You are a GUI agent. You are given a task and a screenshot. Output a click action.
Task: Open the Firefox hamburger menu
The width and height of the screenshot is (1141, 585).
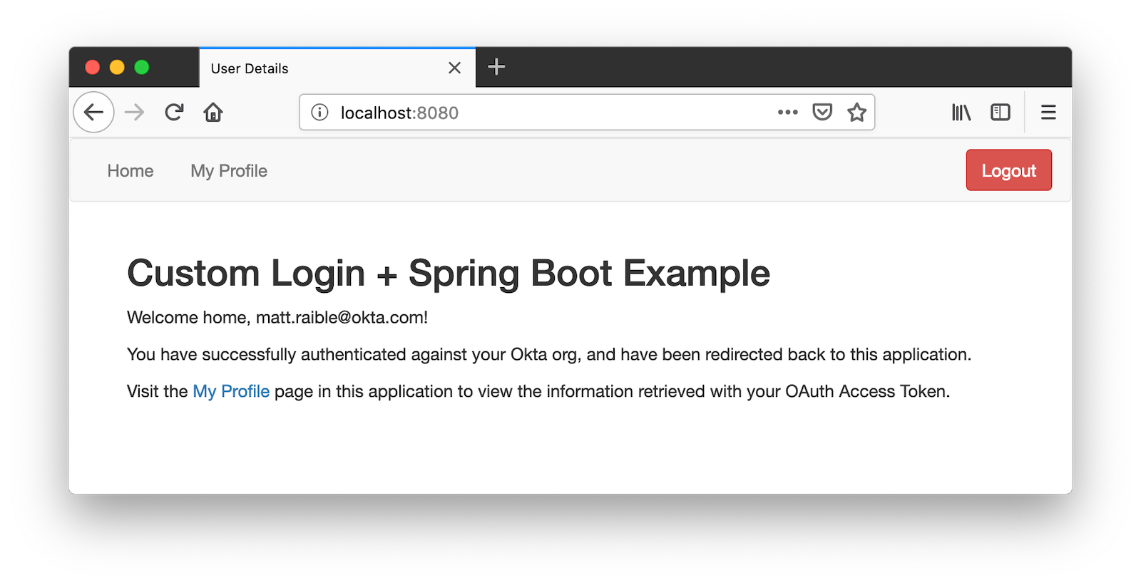(1048, 113)
